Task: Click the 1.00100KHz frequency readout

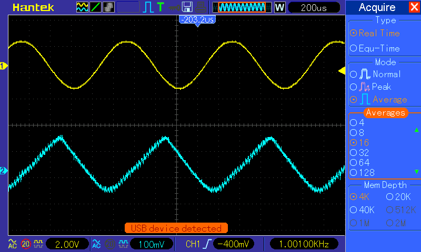Action: [304, 244]
